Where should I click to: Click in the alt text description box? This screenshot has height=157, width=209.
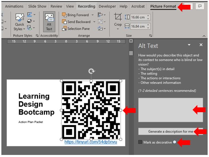(x=171, y=110)
